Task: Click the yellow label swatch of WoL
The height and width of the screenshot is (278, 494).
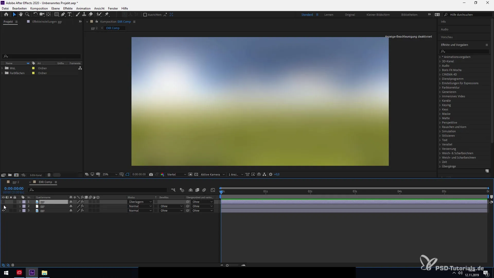Action: [x=33, y=68]
